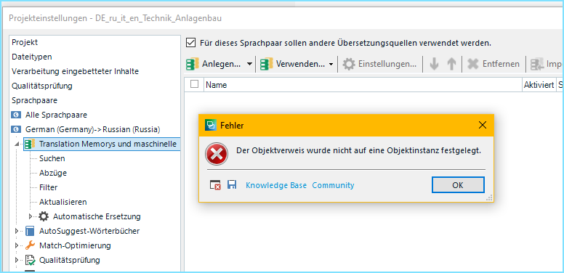
Task: Click the Anlegen... toolbar button label
Action: (221, 65)
